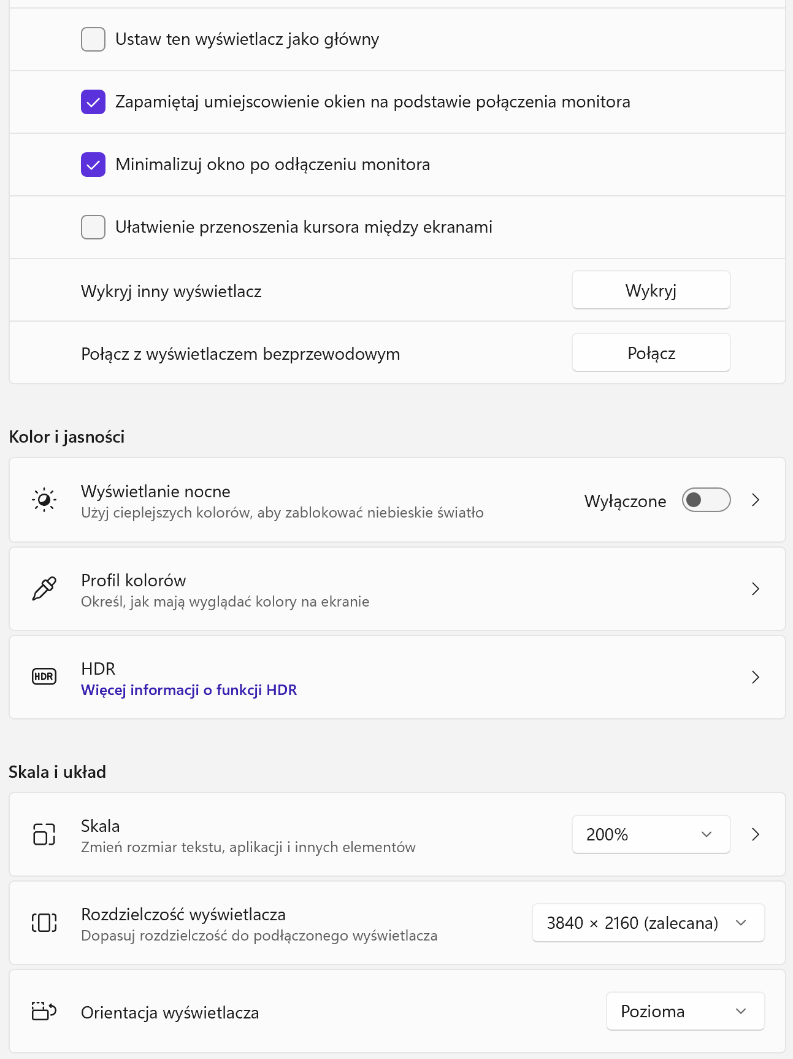This screenshot has width=793, height=1059.
Task: Open the Pozioma orientation dropdown
Action: point(686,1011)
